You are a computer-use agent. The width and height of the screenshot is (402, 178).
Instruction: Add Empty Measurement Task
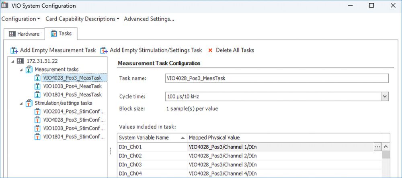[53, 50]
